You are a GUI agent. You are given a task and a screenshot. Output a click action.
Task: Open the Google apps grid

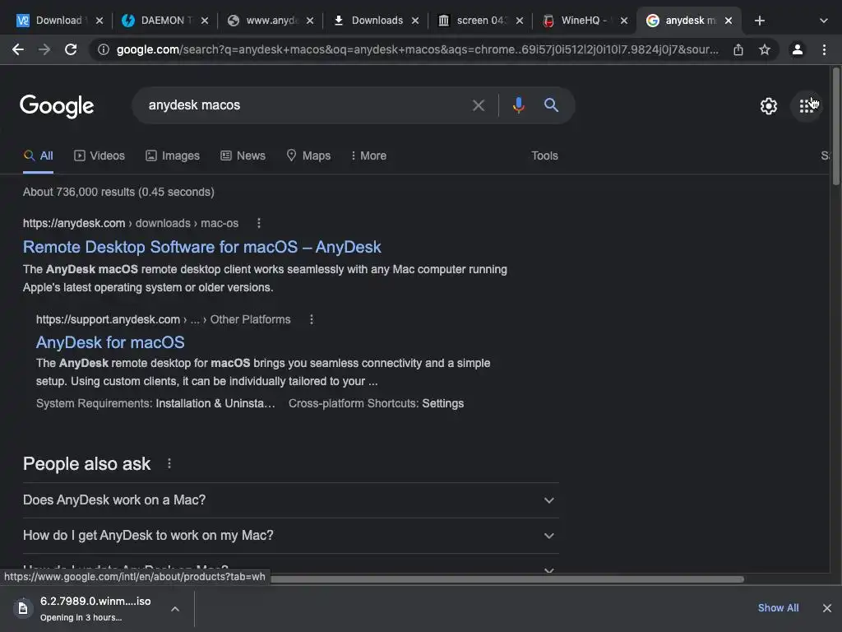point(807,106)
